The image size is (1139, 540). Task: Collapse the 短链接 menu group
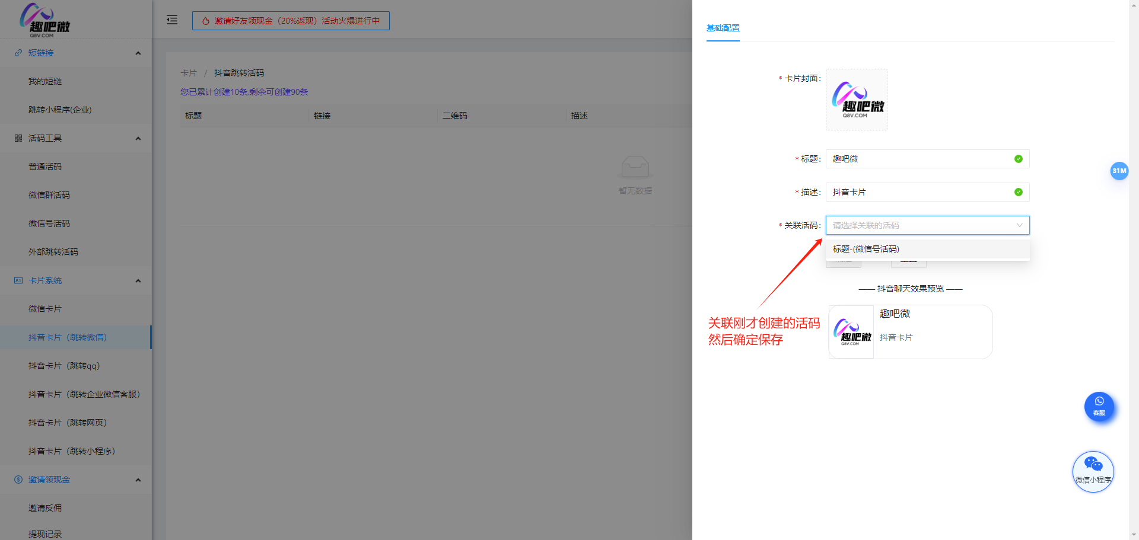(138, 53)
